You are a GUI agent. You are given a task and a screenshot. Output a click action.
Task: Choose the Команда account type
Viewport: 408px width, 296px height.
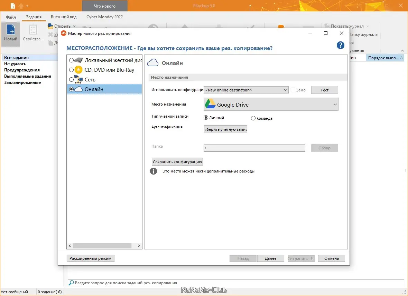pos(253,118)
